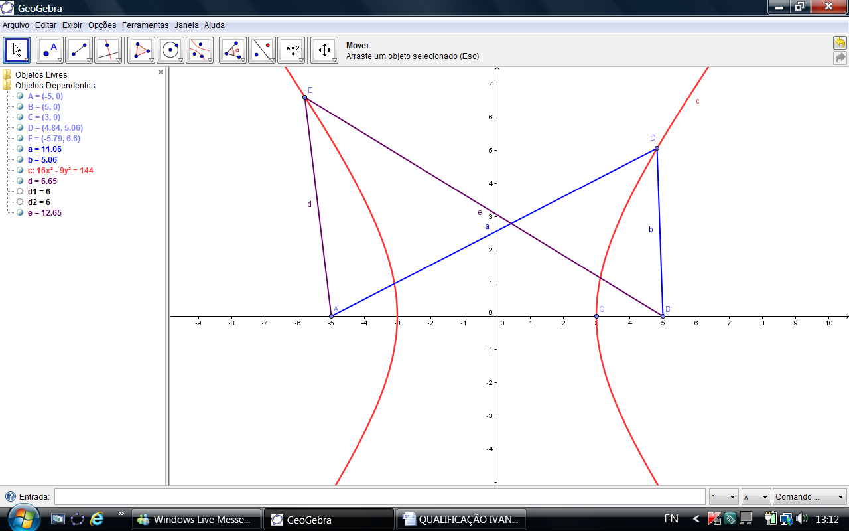Click the Objetos Dependentes folder icon
Image resolution: width=849 pixels, height=531 pixels.
pos(7,86)
